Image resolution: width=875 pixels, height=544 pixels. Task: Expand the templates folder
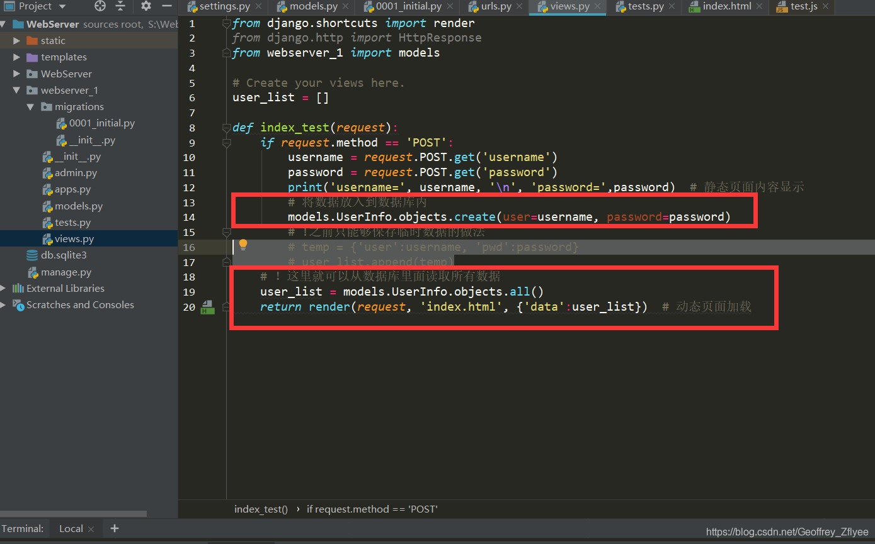(x=17, y=57)
